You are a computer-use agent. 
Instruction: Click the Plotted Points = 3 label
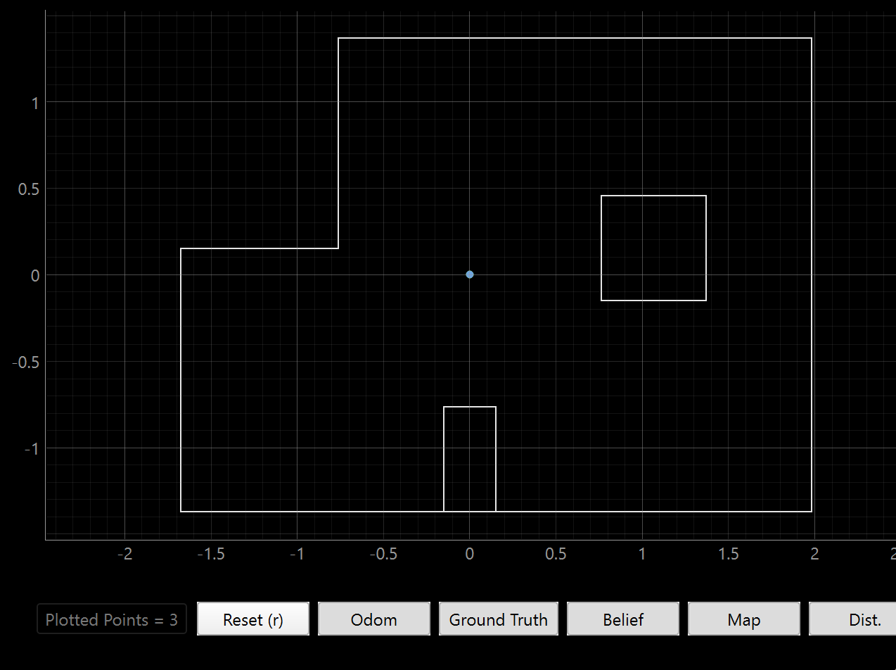pos(112,619)
